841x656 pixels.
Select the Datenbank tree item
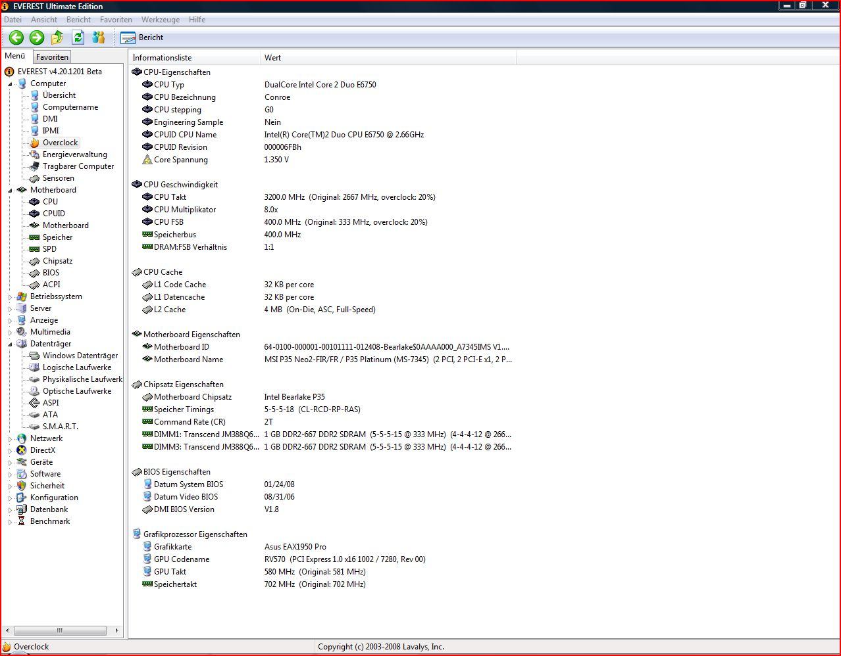(49, 509)
